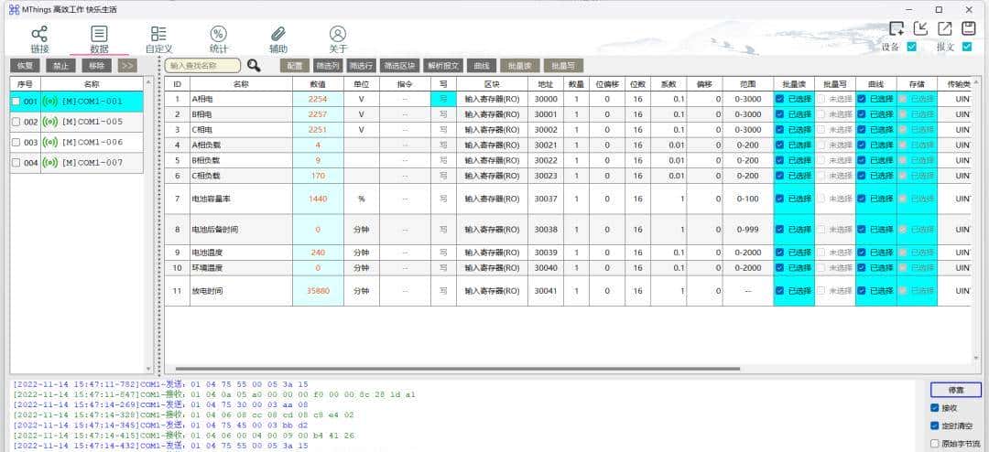
Task: Click address cell 30037
Action: [546, 199]
